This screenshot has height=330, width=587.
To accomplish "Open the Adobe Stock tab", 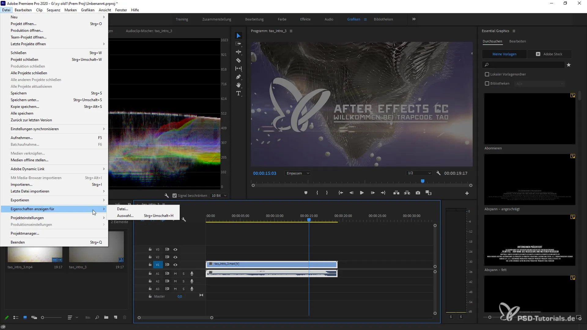I will (549, 54).
